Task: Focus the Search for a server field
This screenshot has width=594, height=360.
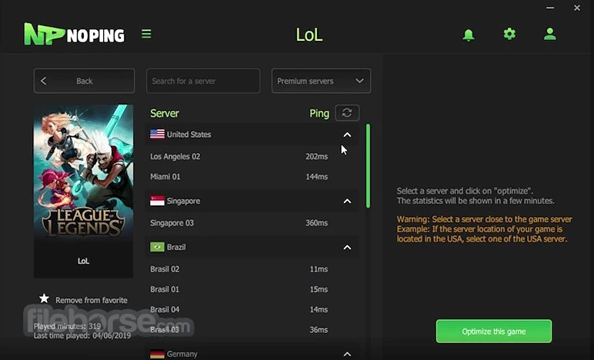Action: point(203,81)
